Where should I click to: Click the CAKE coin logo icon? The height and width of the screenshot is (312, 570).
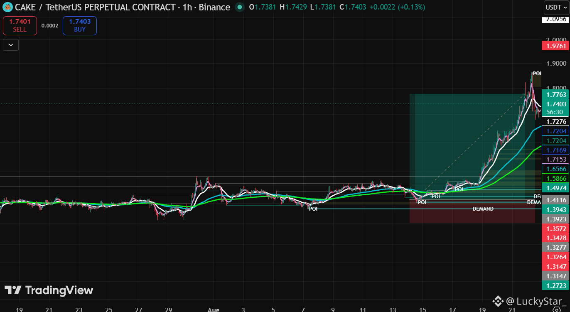coord(7,7)
